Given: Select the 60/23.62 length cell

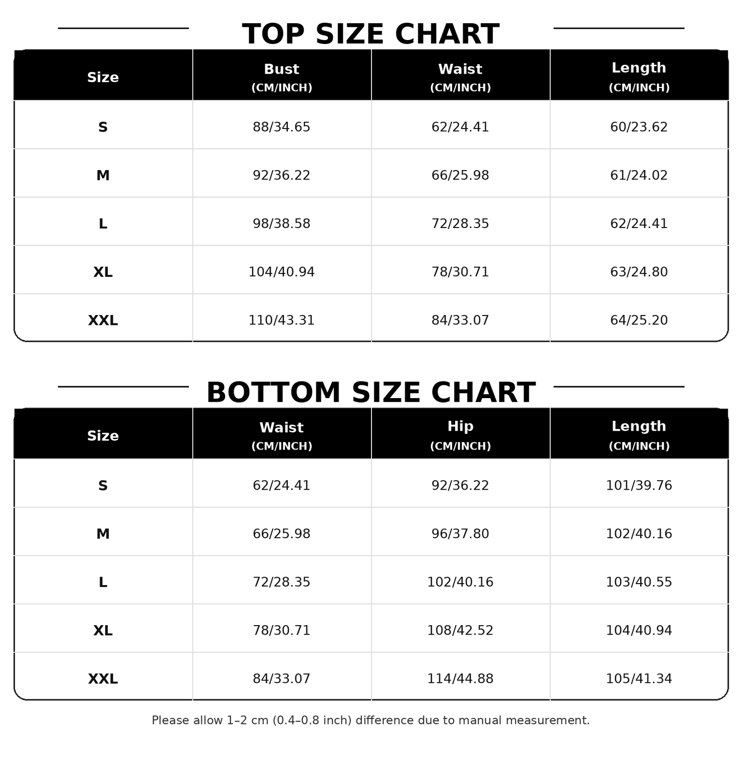Looking at the screenshot, I should pyautogui.click(x=639, y=127).
